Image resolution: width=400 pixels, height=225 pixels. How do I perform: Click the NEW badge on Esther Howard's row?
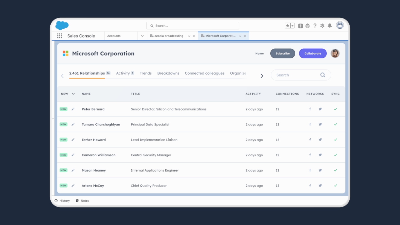(x=63, y=140)
